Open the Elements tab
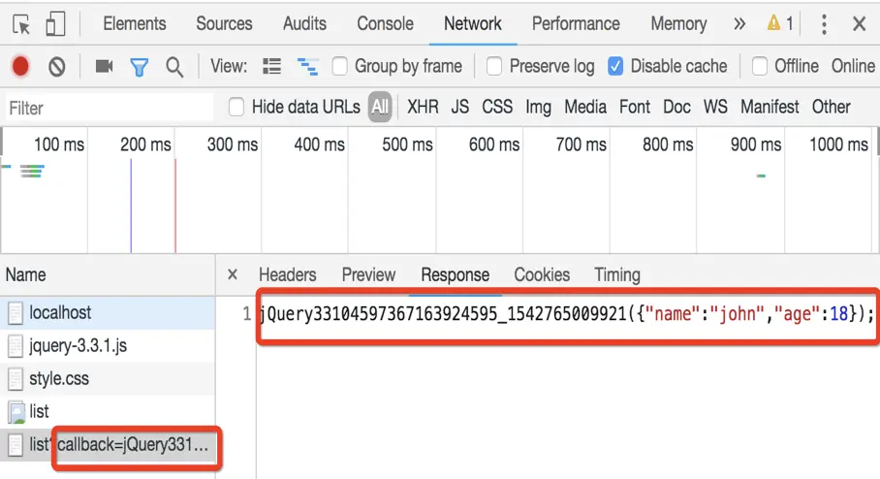 (135, 23)
